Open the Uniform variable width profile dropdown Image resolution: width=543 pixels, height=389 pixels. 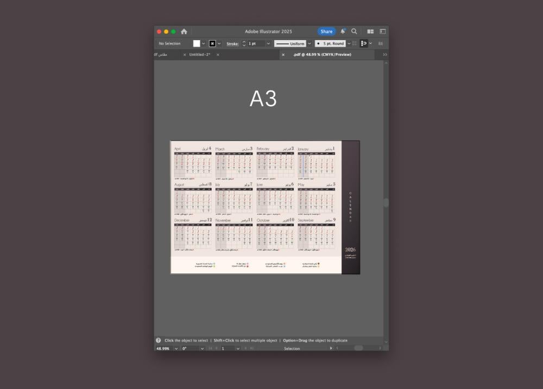pos(310,43)
